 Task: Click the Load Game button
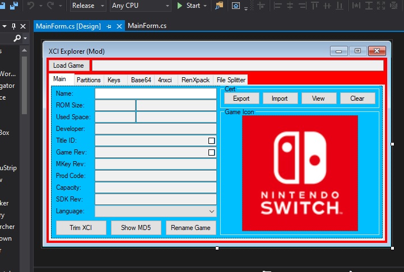pos(69,65)
